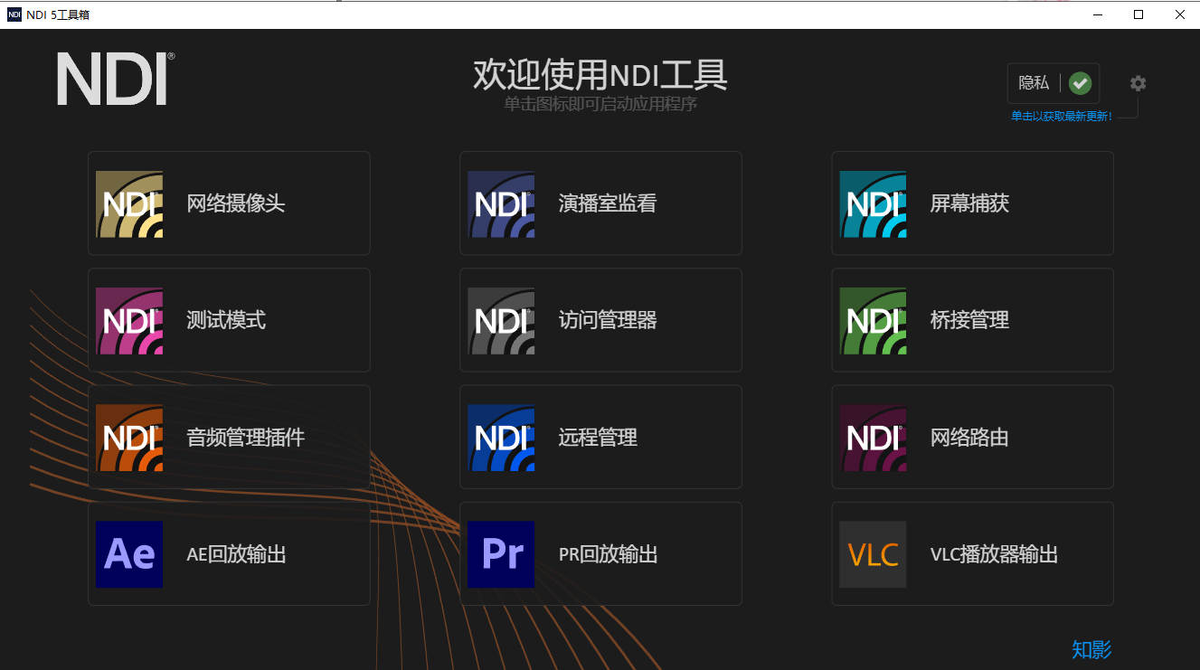Select the VLC播放器输出 label

994,554
